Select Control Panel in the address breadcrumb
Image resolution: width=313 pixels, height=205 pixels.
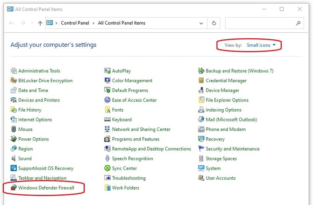tap(74, 23)
